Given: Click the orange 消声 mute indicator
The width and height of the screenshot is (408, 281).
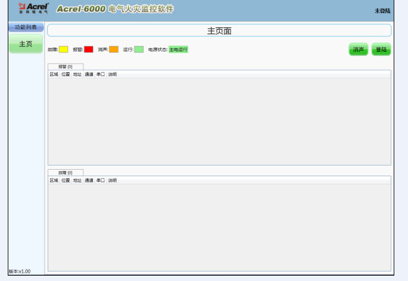Looking at the screenshot, I should [113, 49].
